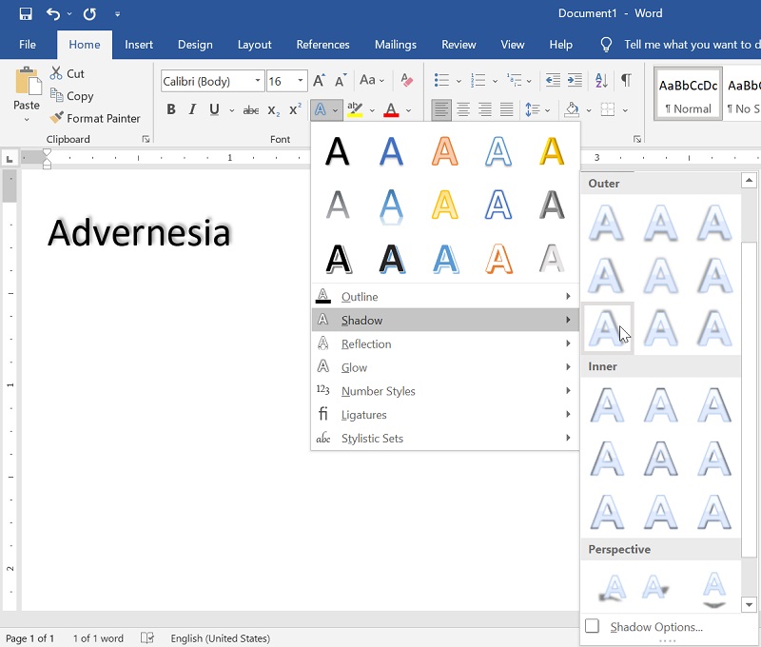This screenshot has width=761, height=647.
Task: Click the Show/Hide paragraph marks icon
Action: 626,80
